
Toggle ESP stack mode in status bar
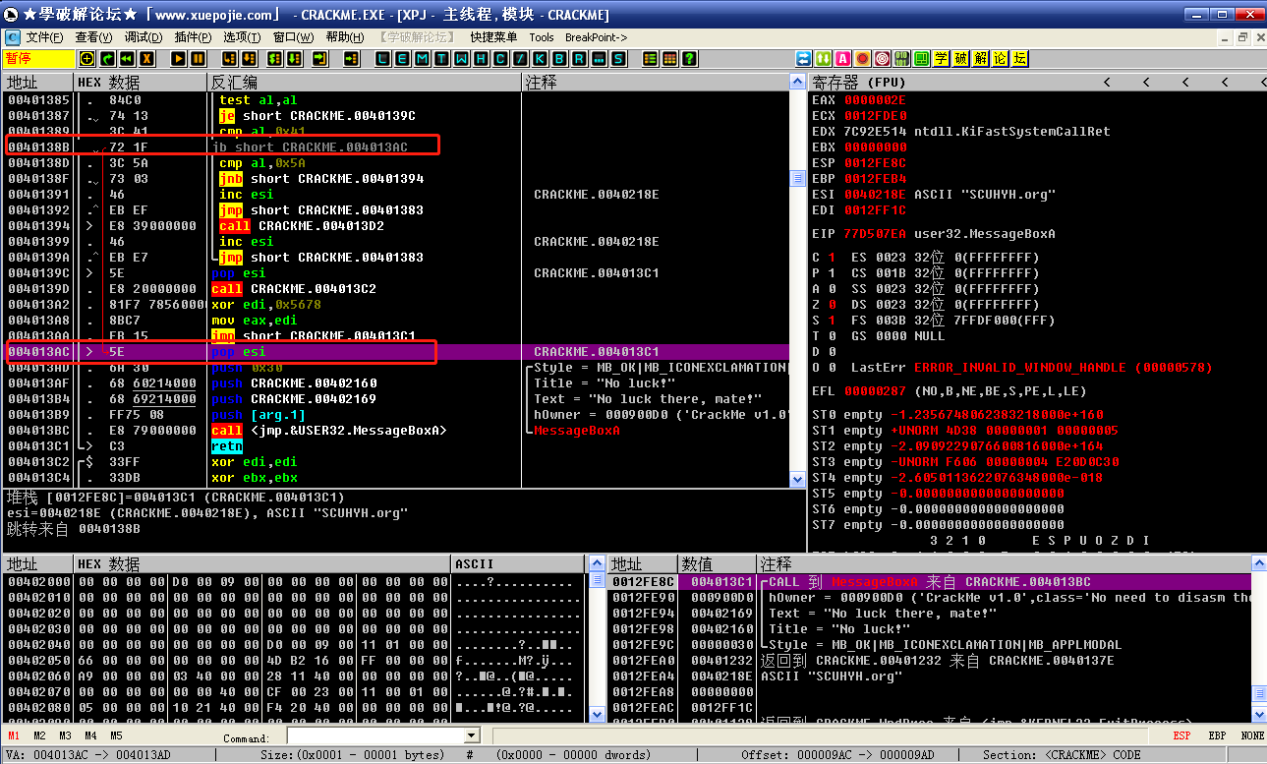point(1181,735)
